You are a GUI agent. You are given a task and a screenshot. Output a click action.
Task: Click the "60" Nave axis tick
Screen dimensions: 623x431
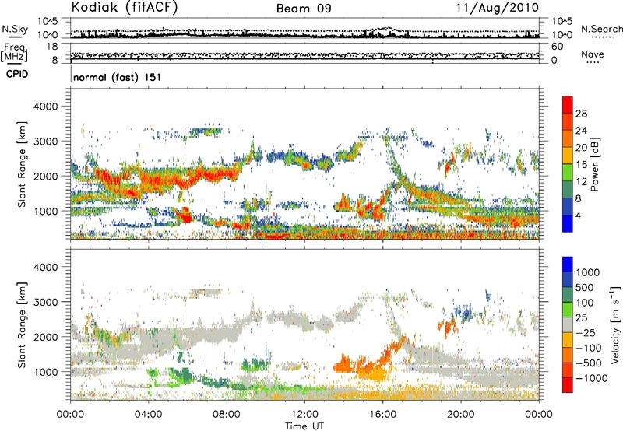tap(557, 47)
